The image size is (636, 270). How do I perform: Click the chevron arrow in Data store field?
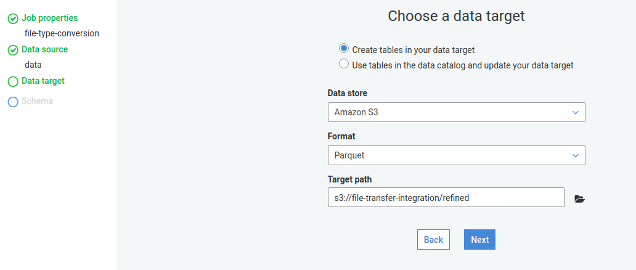coord(575,112)
